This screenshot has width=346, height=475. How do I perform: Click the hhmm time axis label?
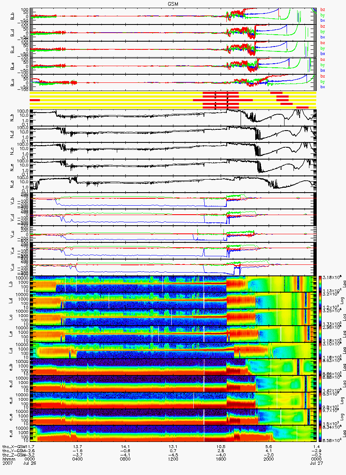9,459
